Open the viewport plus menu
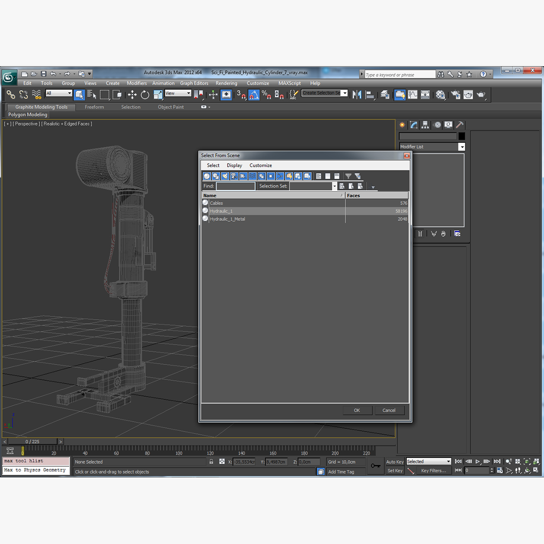Viewport: 544px width, 544px height. coord(8,124)
